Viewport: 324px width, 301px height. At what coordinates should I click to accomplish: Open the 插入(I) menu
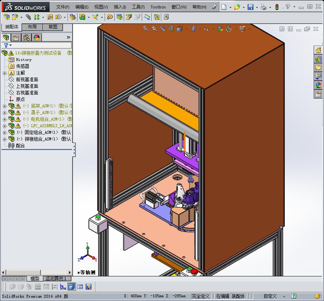pyautogui.click(x=120, y=7)
